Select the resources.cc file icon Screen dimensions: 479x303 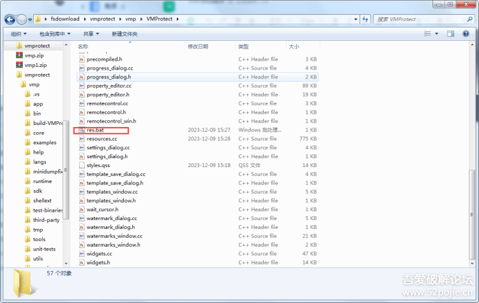(x=82, y=139)
